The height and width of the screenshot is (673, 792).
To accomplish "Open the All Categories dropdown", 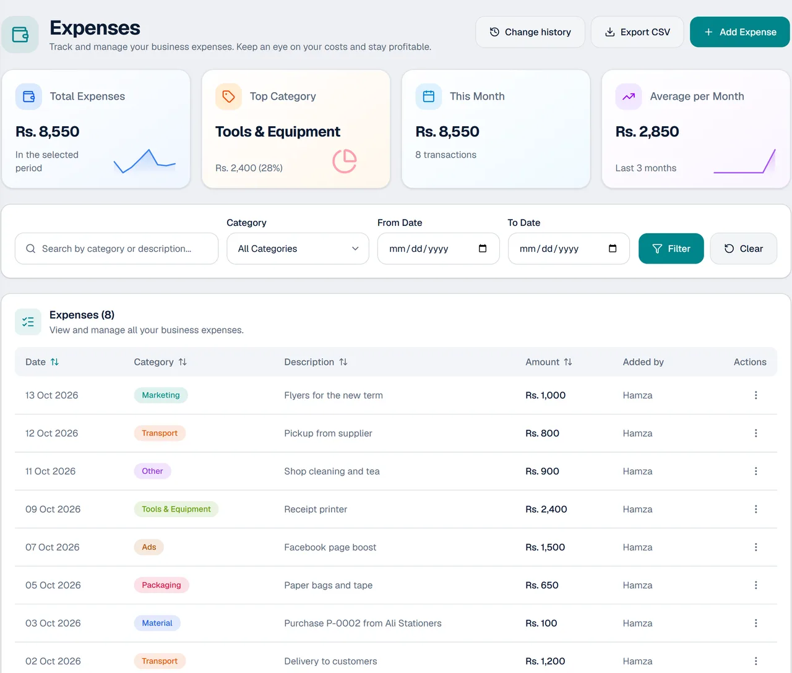I will click(298, 249).
